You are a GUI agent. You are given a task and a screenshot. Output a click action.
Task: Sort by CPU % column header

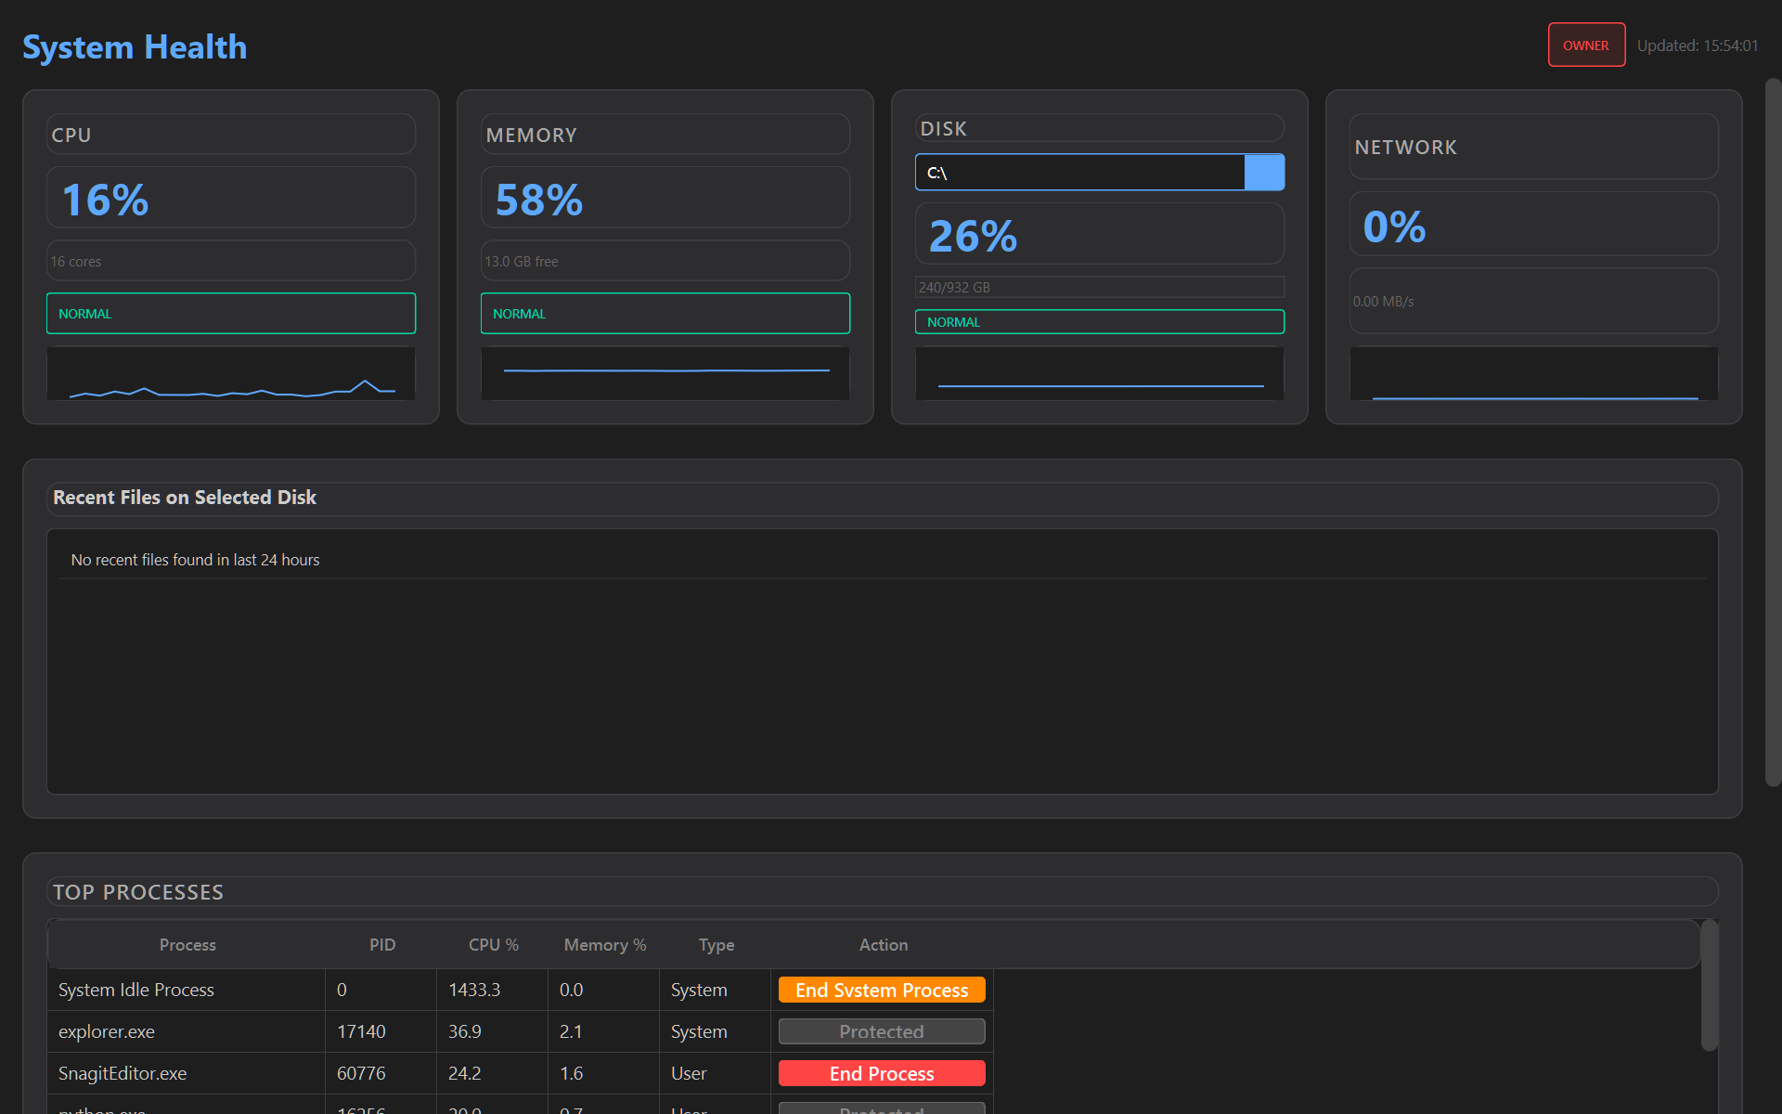[x=493, y=944]
